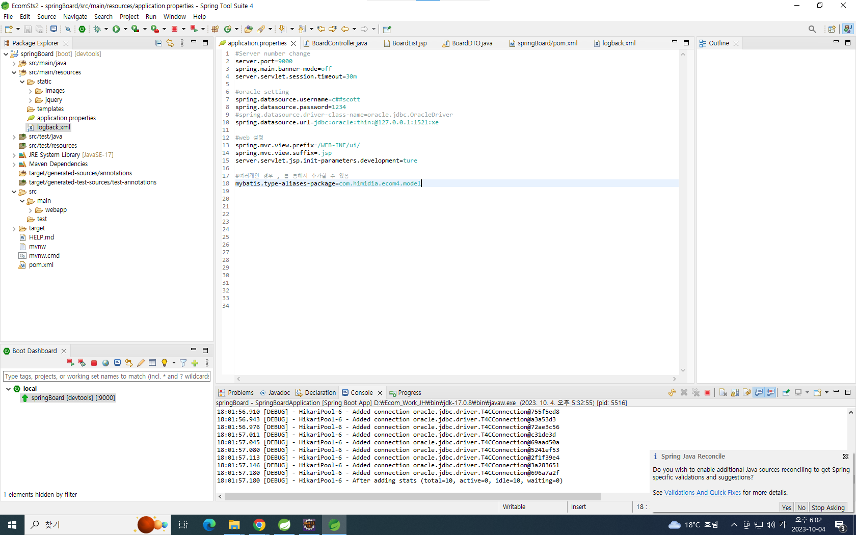Viewport: 856px width, 535px height.
Task: Toggle Show Console on standard output change
Action: (759, 392)
